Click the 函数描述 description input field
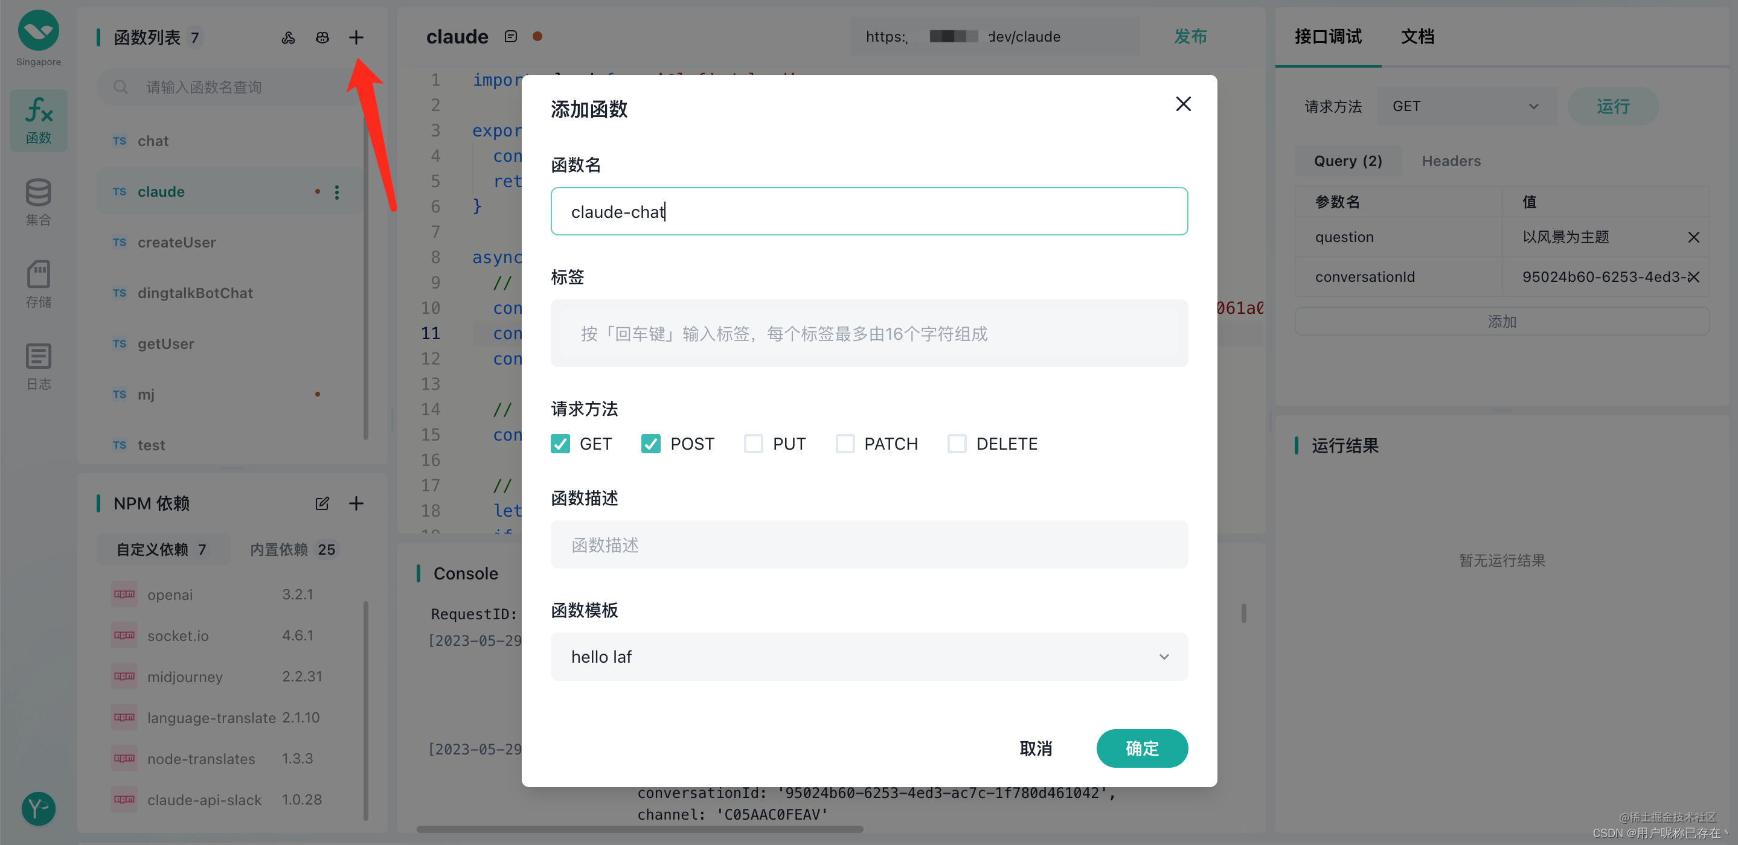1738x845 pixels. pos(869,544)
